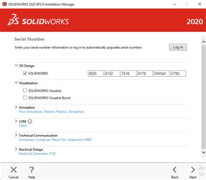Expand the CAM section
The height and width of the screenshot is (180, 206).
[16, 121]
